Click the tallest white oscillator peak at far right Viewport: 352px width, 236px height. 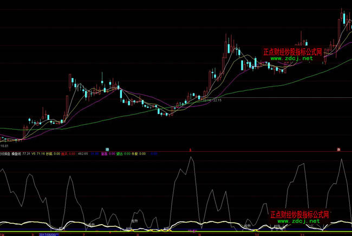[342, 160]
